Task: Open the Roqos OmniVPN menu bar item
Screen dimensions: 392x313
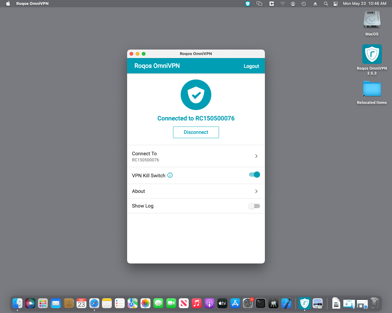Action: pyautogui.click(x=32, y=4)
